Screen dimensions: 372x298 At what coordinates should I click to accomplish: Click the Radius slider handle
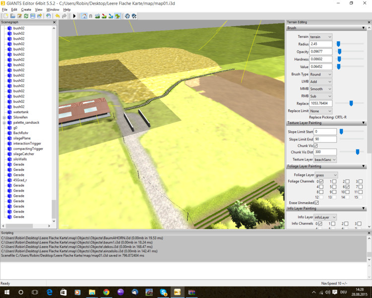point(339,44)
